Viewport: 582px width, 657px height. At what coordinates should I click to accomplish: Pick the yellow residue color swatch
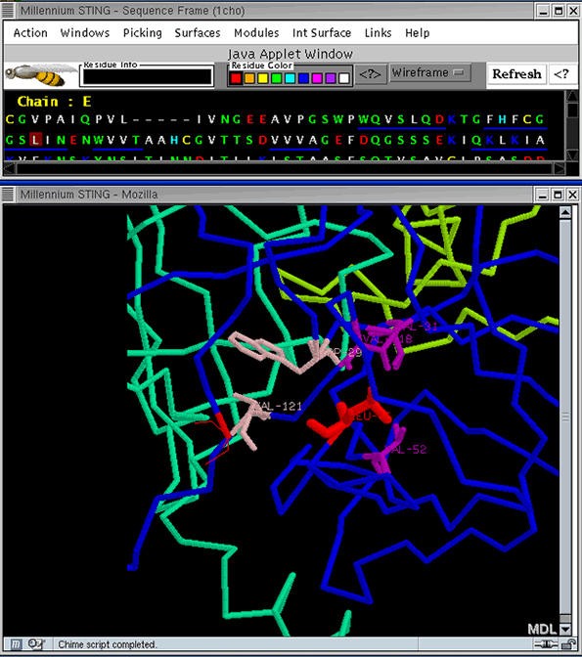263,78
